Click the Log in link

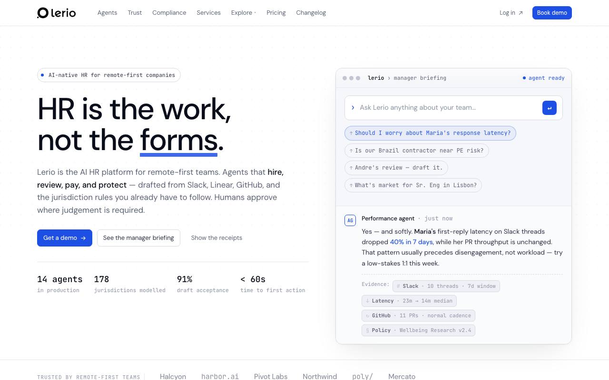tap(511, 13)
